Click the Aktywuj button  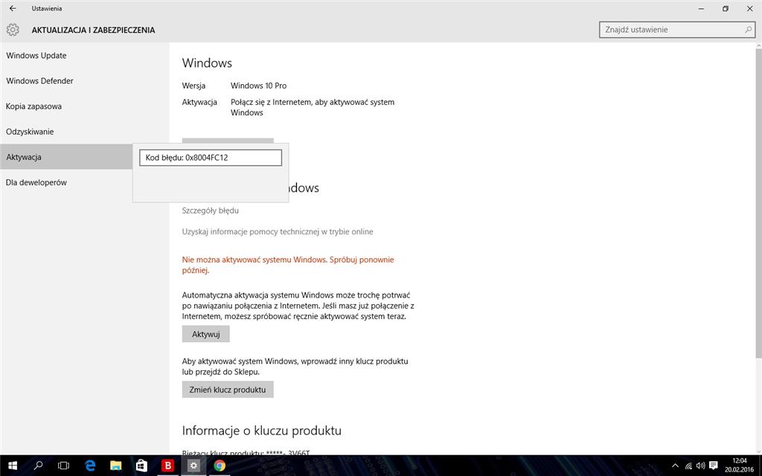[x=205, y=334]
